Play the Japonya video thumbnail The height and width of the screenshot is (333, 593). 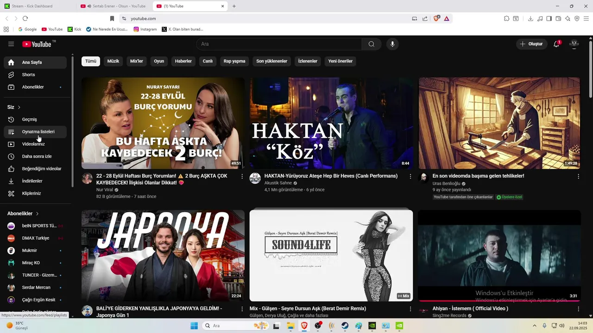[x=163, y=255]
